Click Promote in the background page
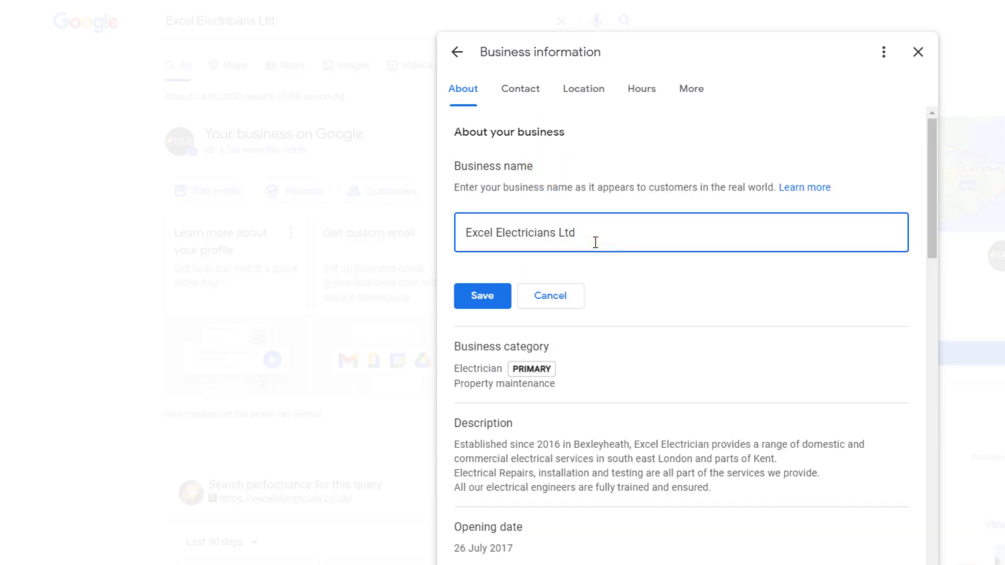The image size is (1005, 565). pyautogui.click(x=295, y=191)
